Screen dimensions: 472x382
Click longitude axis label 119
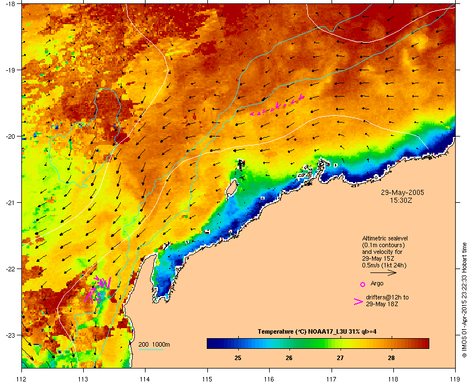pos(455,379)
